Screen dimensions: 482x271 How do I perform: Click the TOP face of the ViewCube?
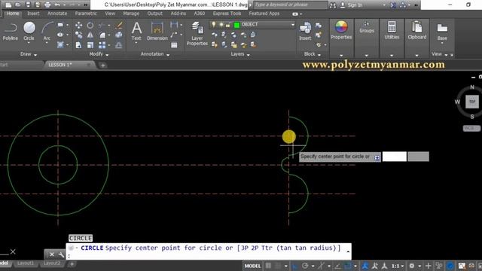(472, 102)
